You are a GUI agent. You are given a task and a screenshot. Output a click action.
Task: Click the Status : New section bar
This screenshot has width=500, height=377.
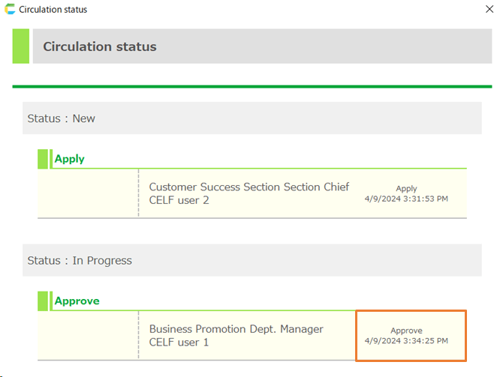coord(252,118)
